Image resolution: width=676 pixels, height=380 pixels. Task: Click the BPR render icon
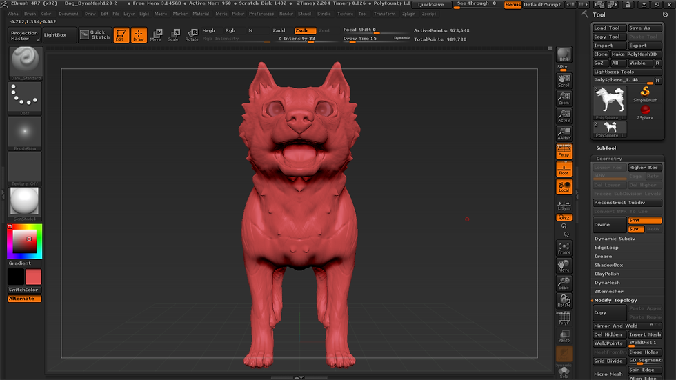point(564,54)
